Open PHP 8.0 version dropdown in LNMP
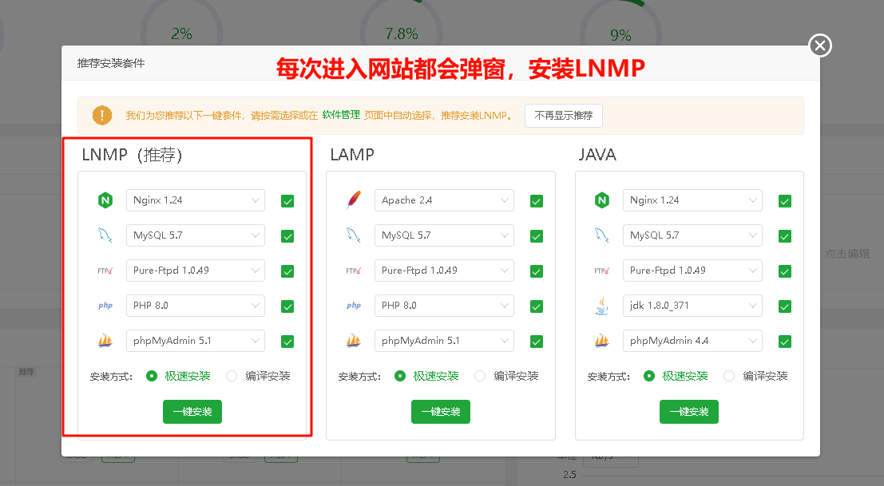The image size is (884, 486). 196,305
